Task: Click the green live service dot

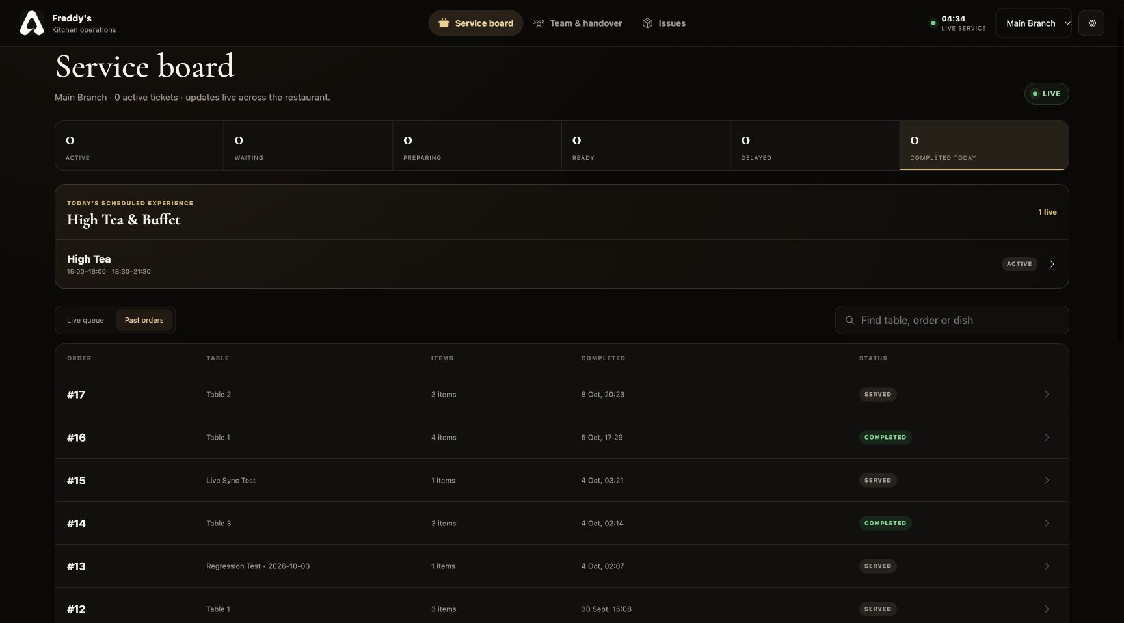Action: (x=933, y=23)
